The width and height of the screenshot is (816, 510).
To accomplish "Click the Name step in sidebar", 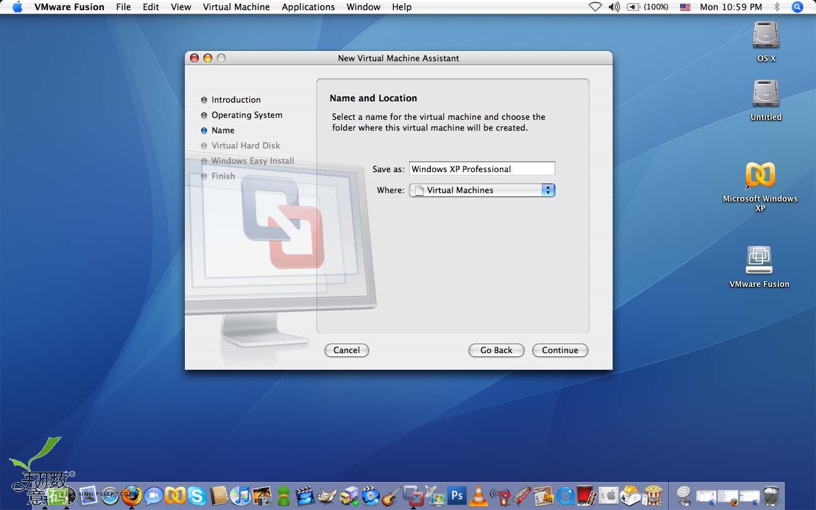I will pos(223,130).
